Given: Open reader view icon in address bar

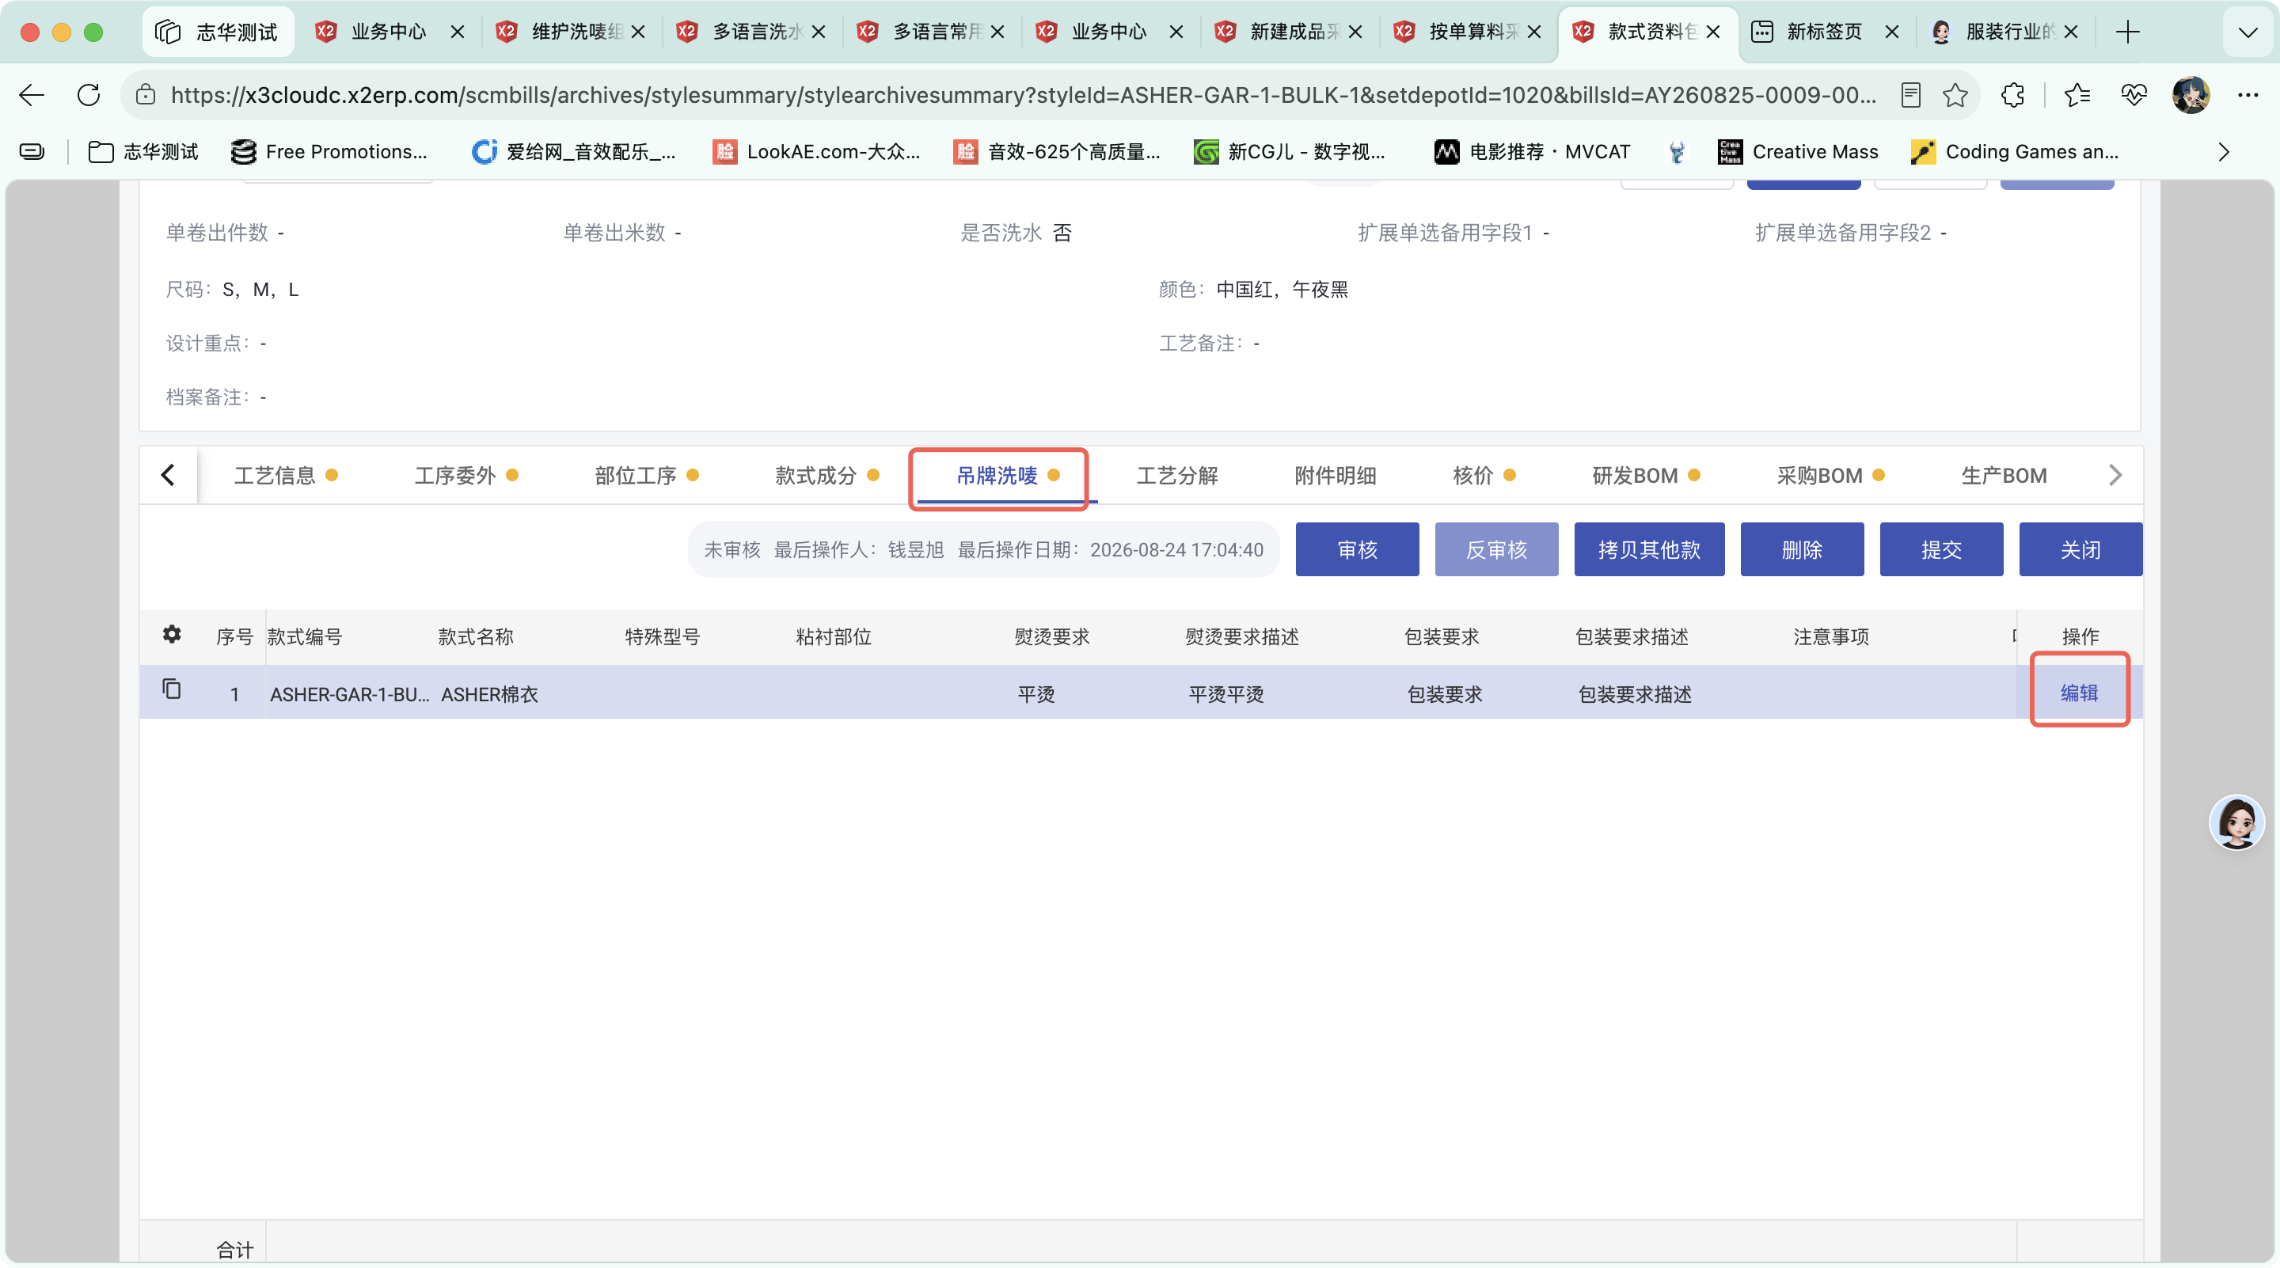Looking at the screenshot, I should pyautogui.click(x=1910, y=95).
